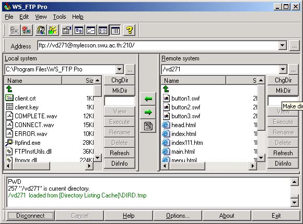Click the browse button next to Address

[x=294, y=46]
